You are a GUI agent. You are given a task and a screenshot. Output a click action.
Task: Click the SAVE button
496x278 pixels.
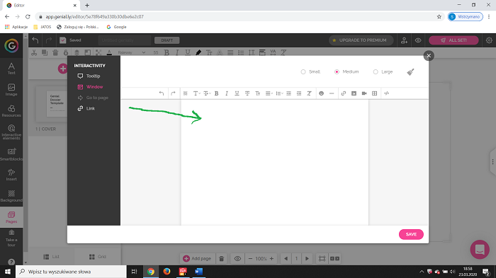(x=411, y=234)
